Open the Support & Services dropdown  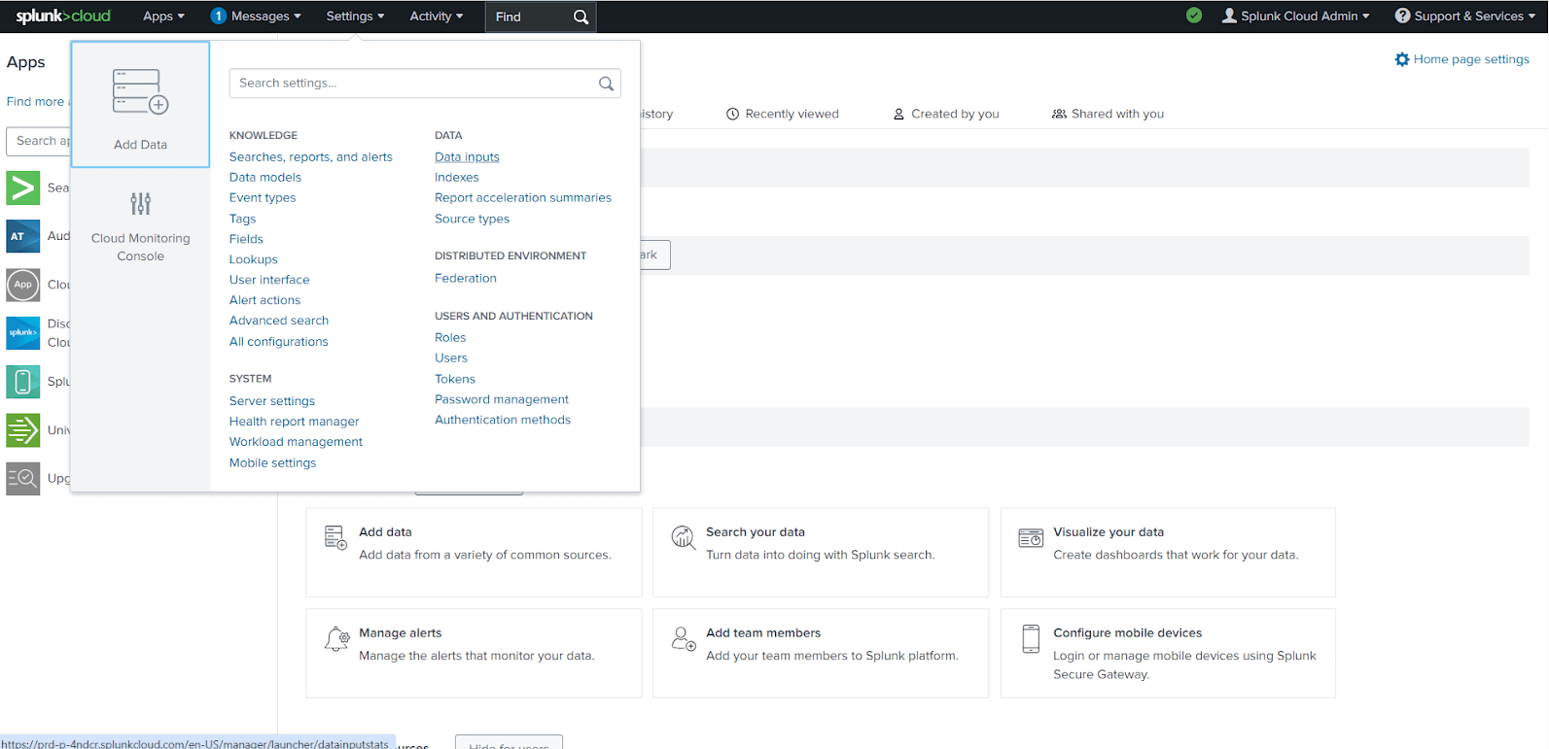pos(1464,16)
